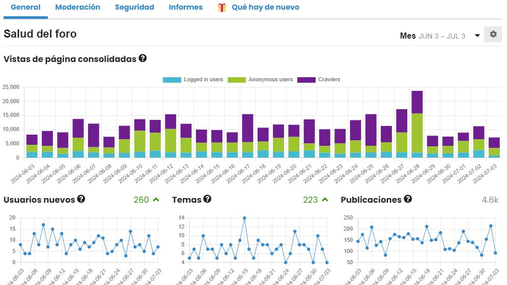Open the General tab
507x285 pixels.
pos(25,8)
